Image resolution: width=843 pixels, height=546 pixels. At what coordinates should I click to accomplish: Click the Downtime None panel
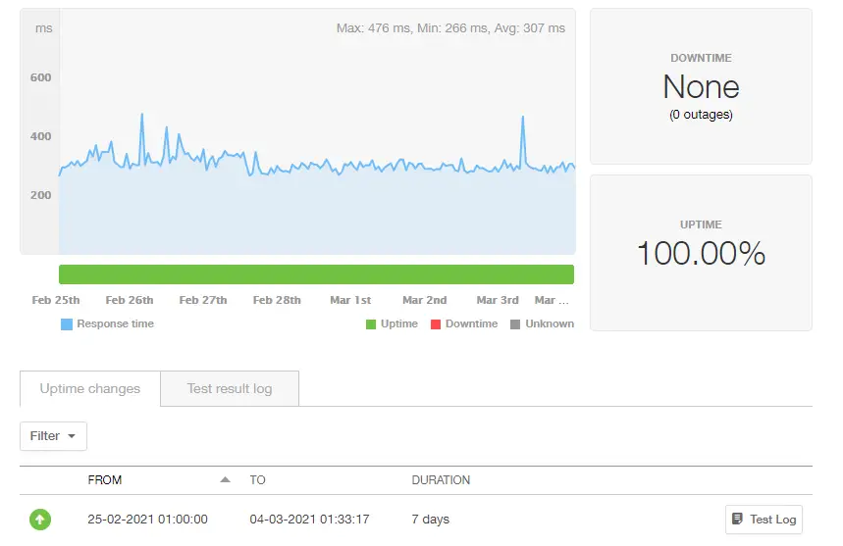click(701, 87)
